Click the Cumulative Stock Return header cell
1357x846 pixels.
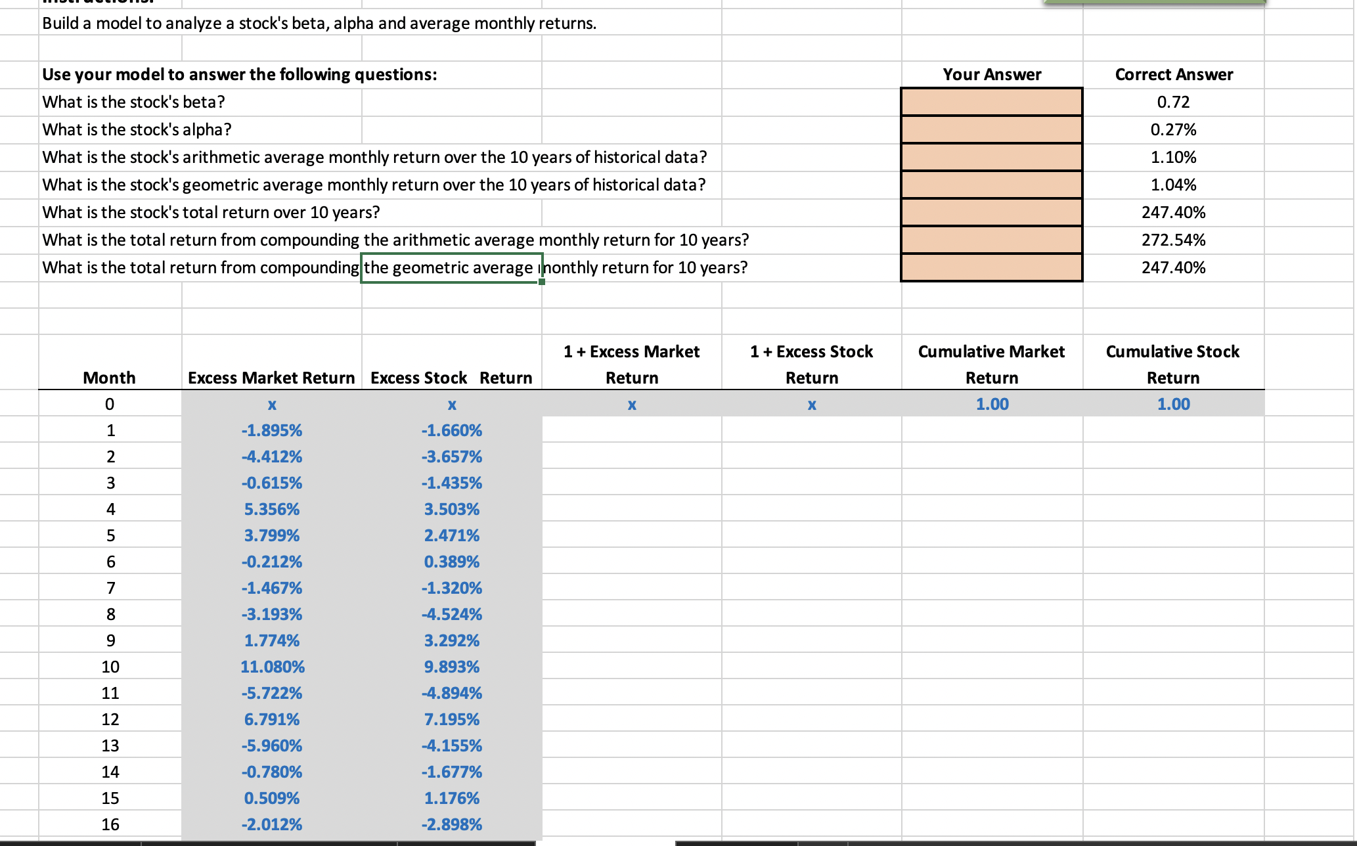click(x=1173, y=365)
